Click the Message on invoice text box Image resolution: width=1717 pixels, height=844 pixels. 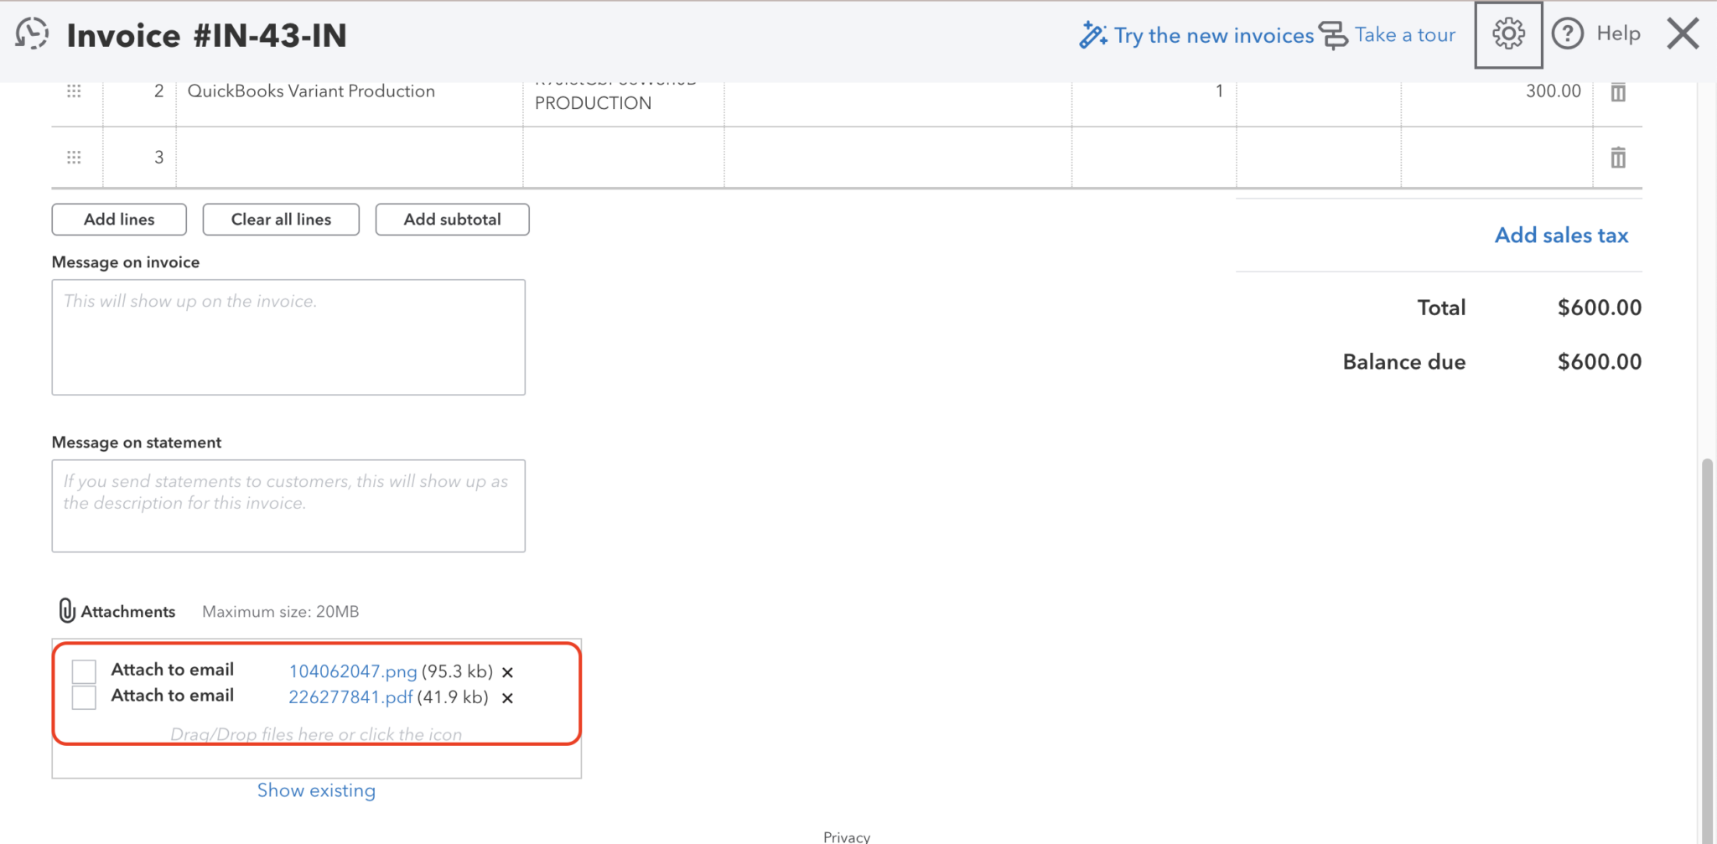point(288,337)
